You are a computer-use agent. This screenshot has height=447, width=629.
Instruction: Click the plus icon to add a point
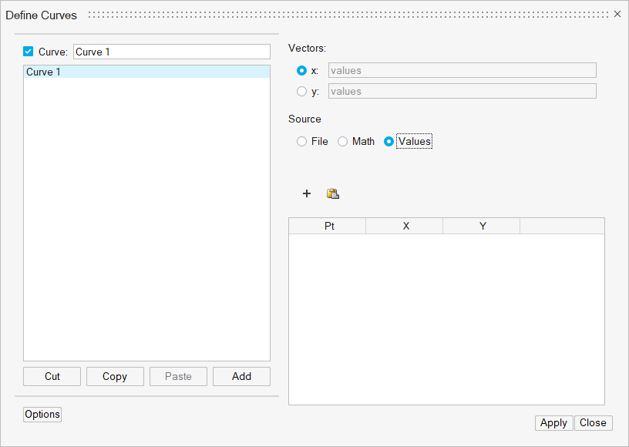click(307, 193)
